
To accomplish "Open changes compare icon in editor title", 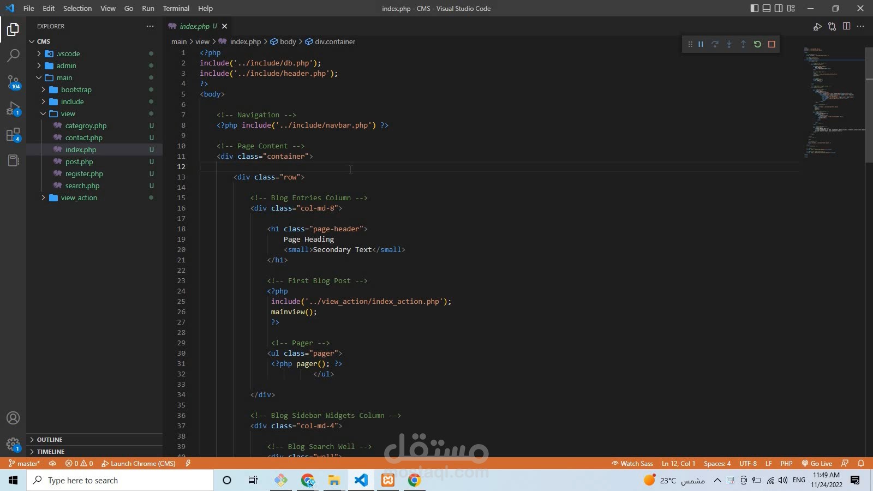I will pyautogui.click(x=832, y=26).
